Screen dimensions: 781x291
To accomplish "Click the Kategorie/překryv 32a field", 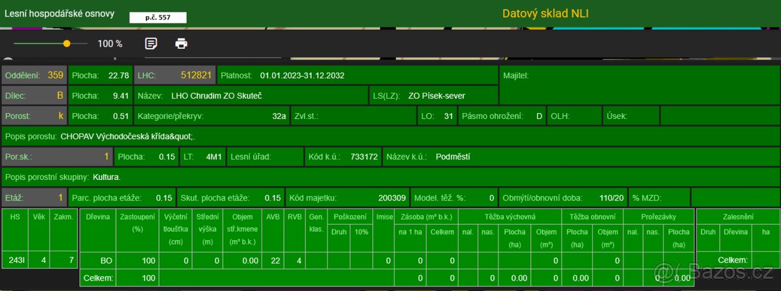I will (x=211, y=116).
